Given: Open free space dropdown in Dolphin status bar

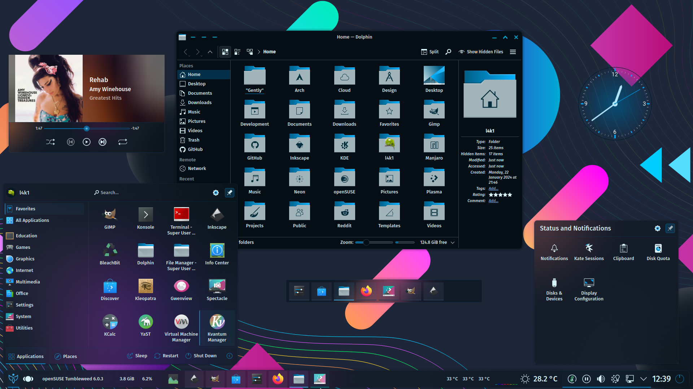Looking at the screenshot, I should (x=453, y=242).
